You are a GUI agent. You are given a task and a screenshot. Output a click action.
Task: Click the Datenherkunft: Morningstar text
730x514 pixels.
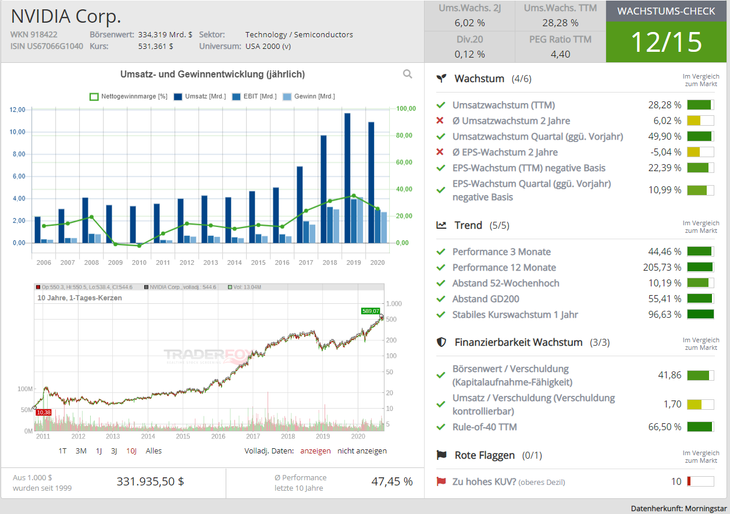point(678,508)
